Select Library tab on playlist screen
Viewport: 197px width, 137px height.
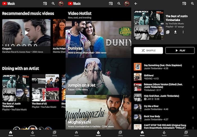click(x=186, y=133)
